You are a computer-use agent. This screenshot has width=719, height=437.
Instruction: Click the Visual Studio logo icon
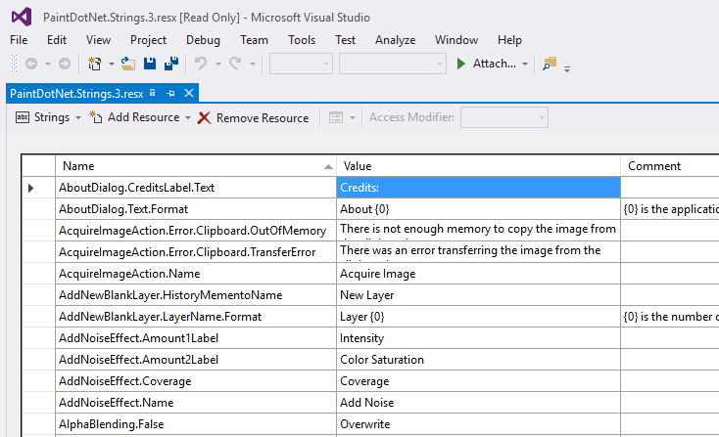coord(22,18)
